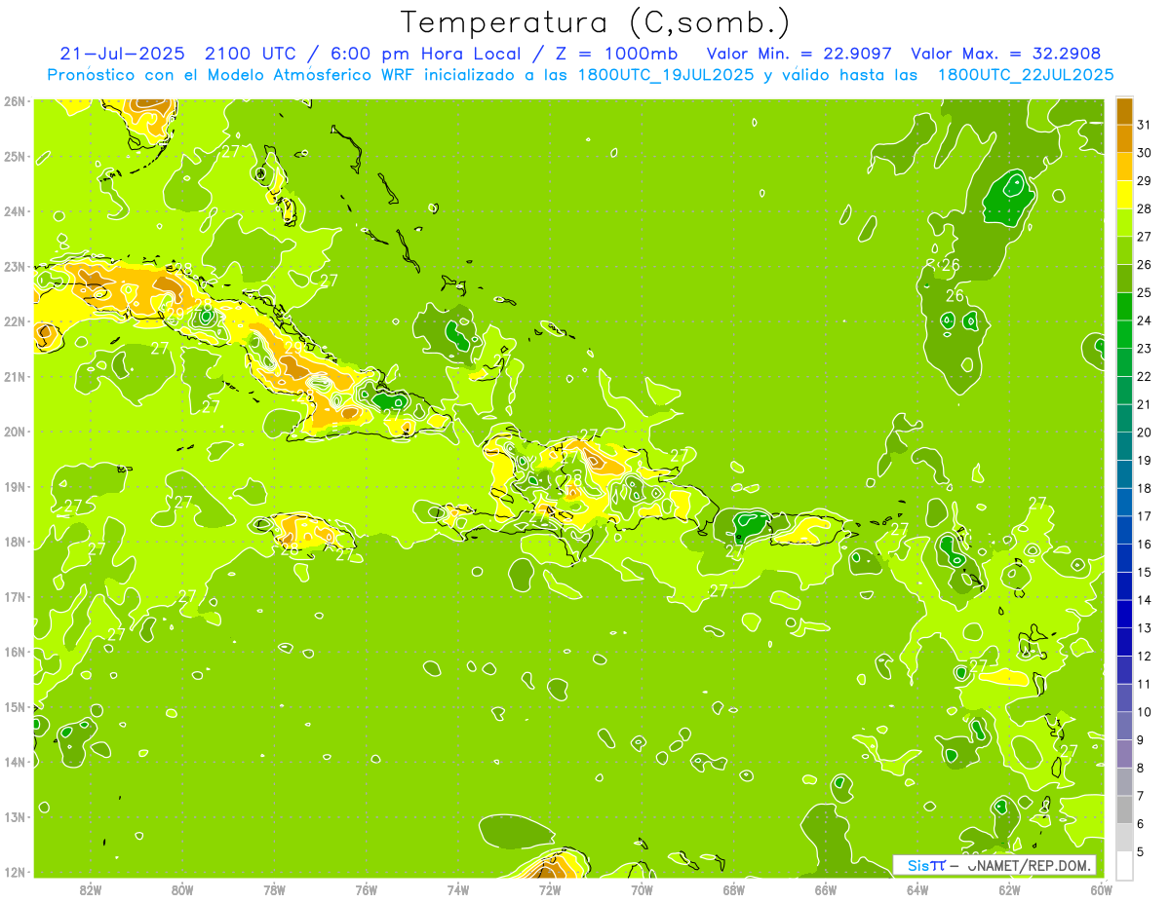Pick the purple legend band between 9 and 10
This screenshot has width=1170, height=903.
pos(1124,726)
